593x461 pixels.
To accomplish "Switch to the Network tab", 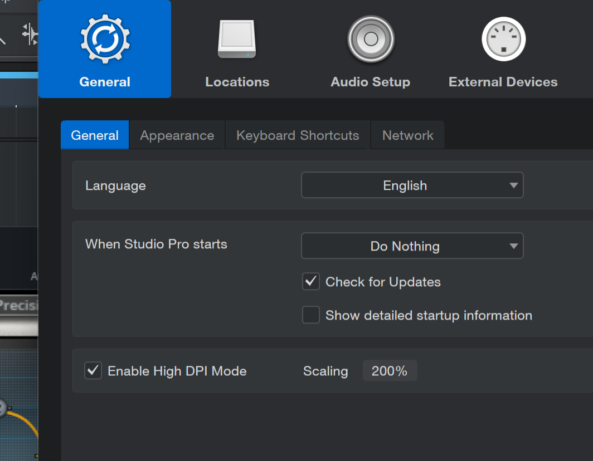I will (x=408, y=135).
